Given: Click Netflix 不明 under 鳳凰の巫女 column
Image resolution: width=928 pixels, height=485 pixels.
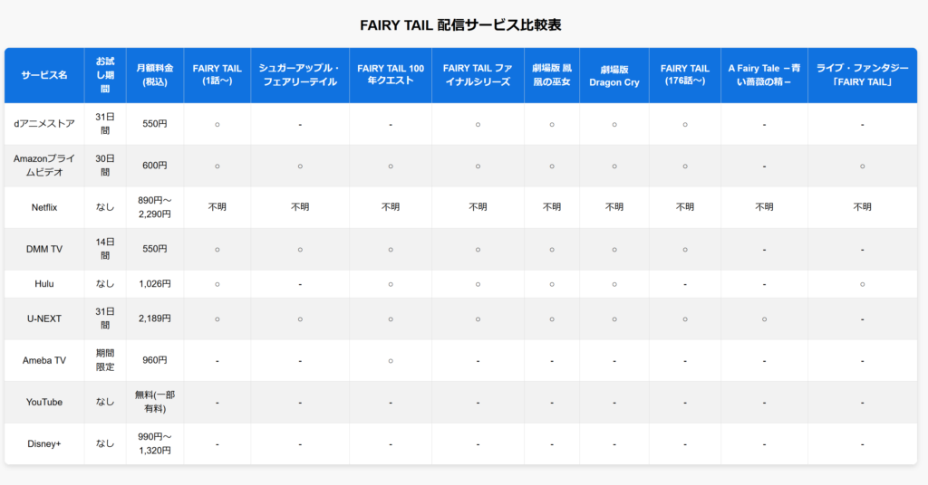Looking at the screenshot, I should tap(552, 207).
